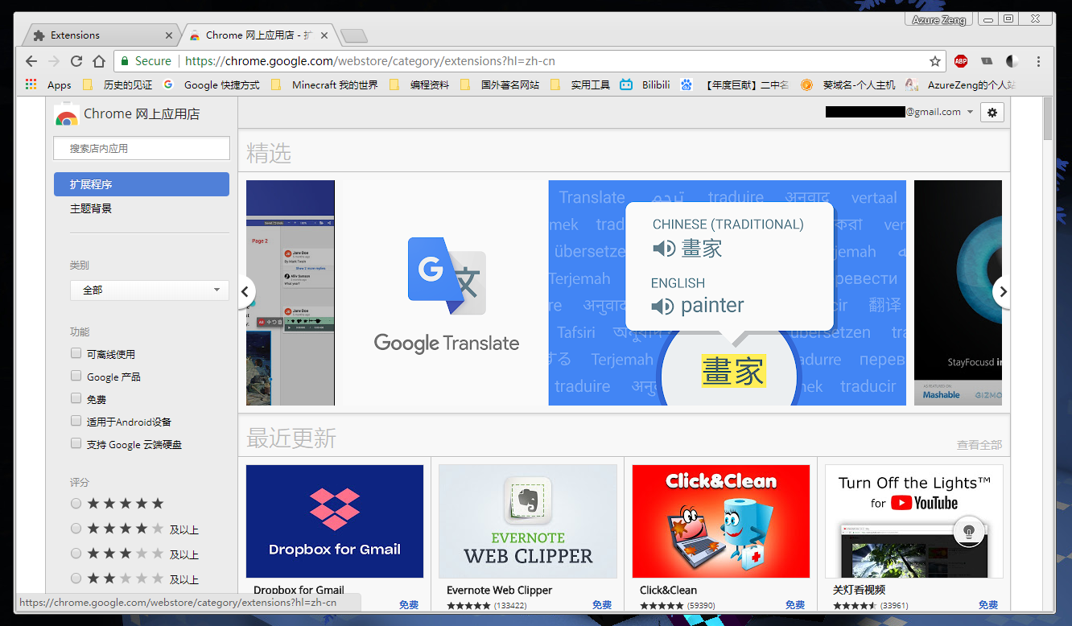The height and width of the screenshot is (626, 1072).
Task: Open Chrome's three-dot menu
Action: coord(1038,61)
